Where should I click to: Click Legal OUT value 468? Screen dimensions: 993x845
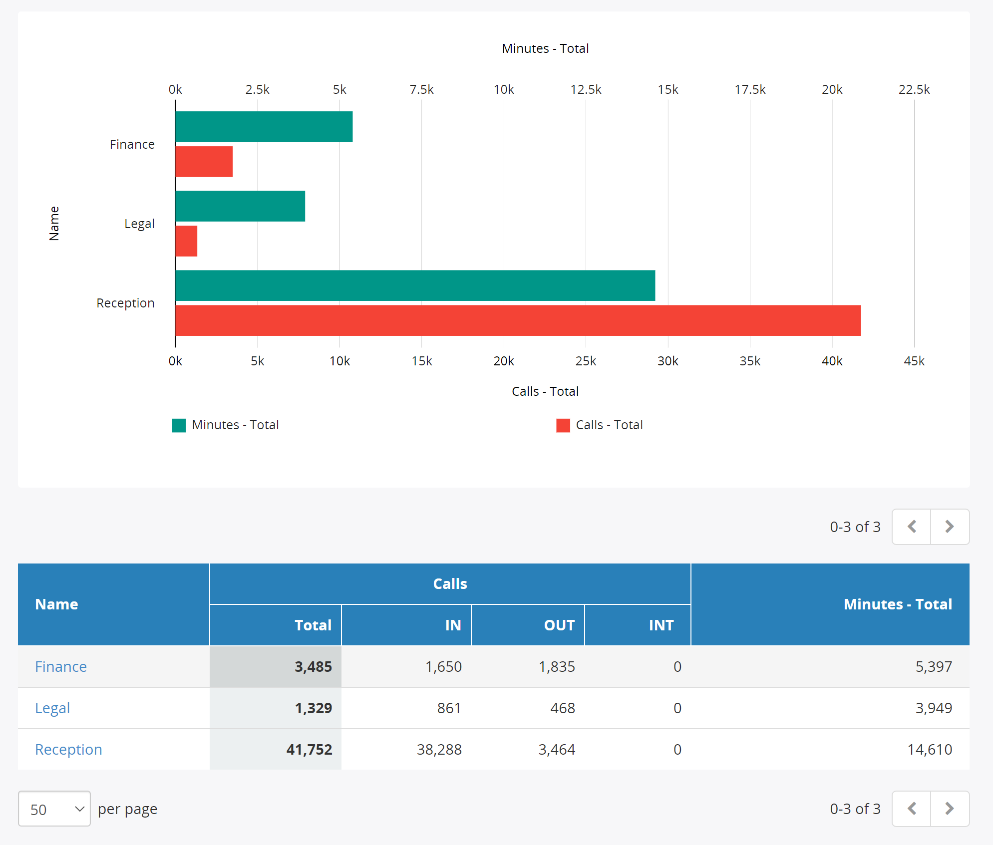(x=563, y=708)
